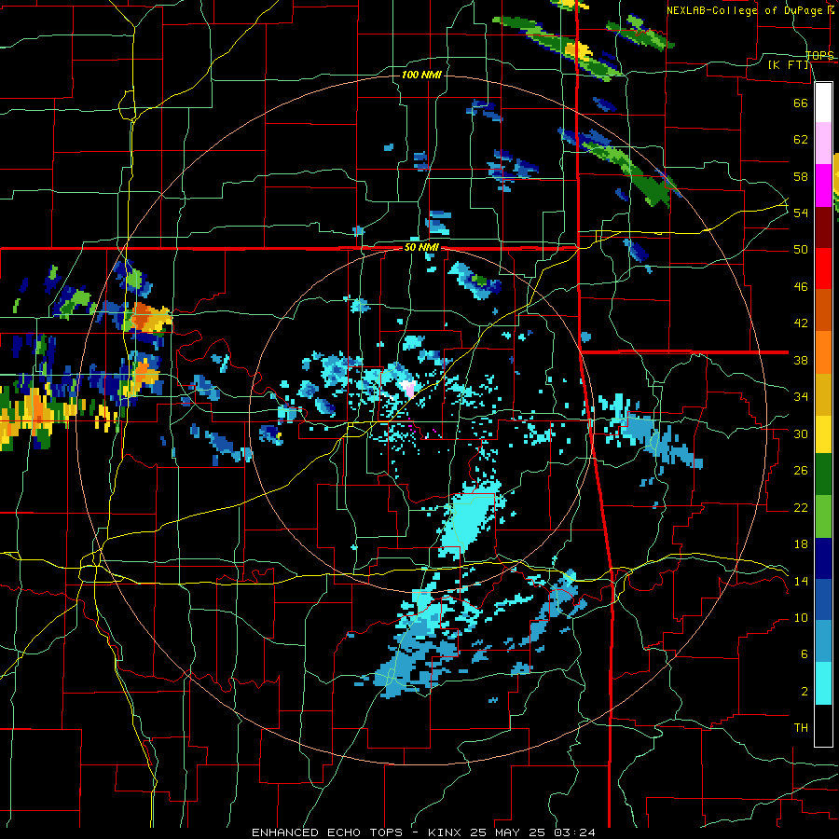The width and height of the screenshot is (839, 839).
Task: Click the 2 legend value
Action: [x=805, y=692]
